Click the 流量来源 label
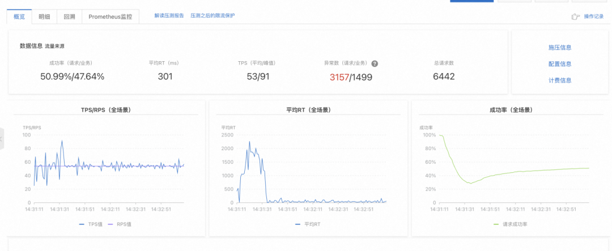This screenshot has height=251, width=612. 54,46
